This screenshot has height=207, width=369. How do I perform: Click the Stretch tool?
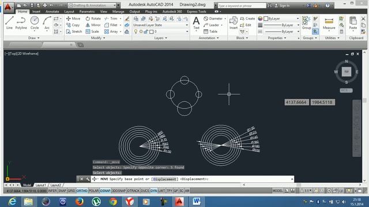point(74,32)
